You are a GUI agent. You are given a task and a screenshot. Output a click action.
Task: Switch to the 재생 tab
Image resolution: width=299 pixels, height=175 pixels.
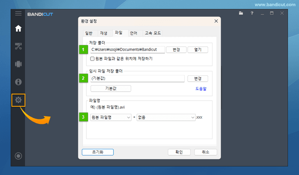[x=104, y=33]
